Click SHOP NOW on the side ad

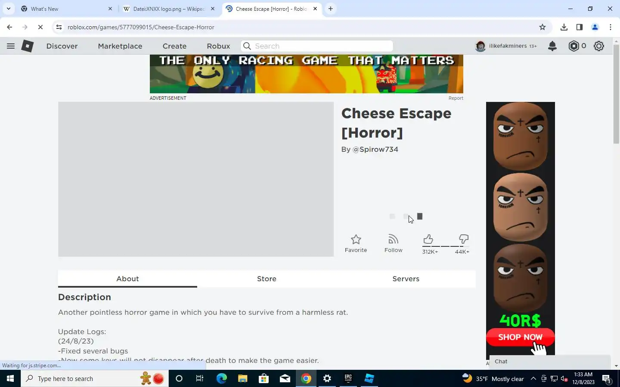click(x=520, y=337)
